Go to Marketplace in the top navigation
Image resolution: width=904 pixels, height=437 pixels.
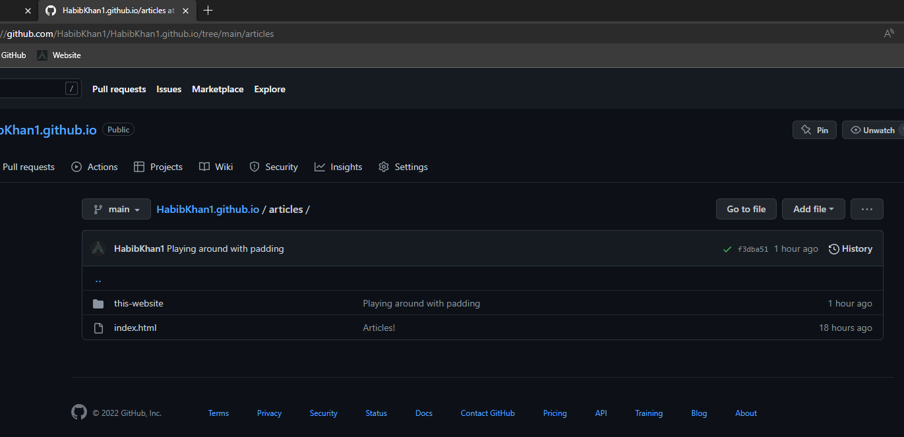pos(218,89)
